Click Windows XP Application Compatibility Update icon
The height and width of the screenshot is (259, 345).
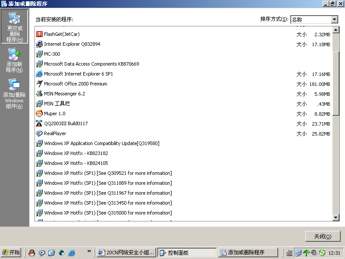tap(39, 143)
